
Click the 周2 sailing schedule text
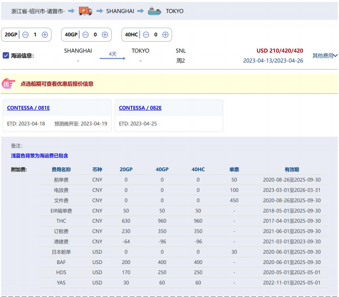click(181, 60)
